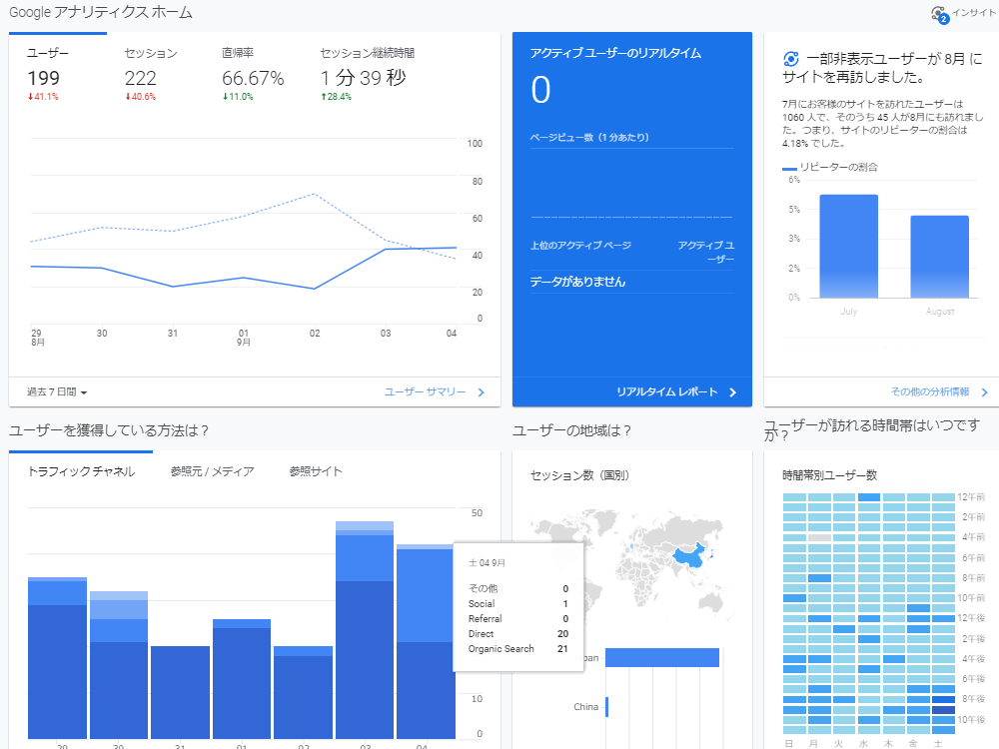Screen dimensions: 999x749
Task: Click the August bar in repeater chart
Action: [x=940, y=257]
